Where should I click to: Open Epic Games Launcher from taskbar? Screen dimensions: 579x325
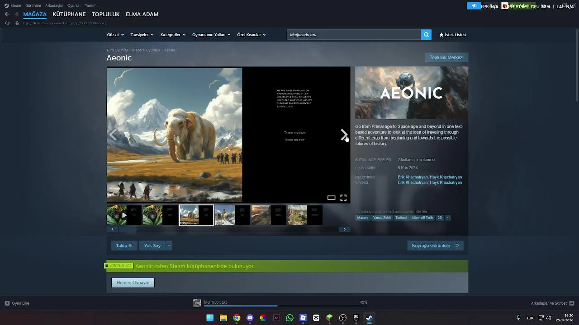pos(356,318)
